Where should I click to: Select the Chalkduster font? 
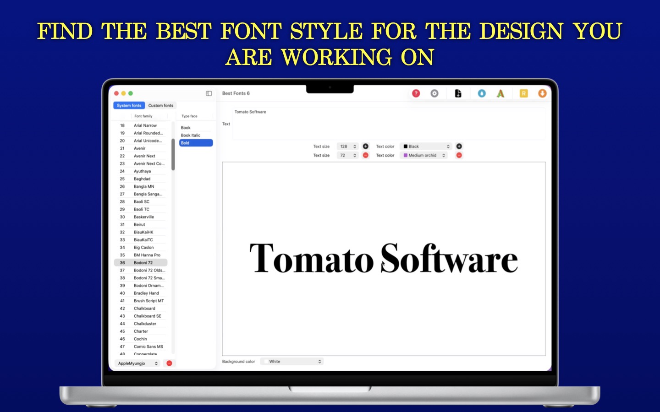[x=141, y=324]
